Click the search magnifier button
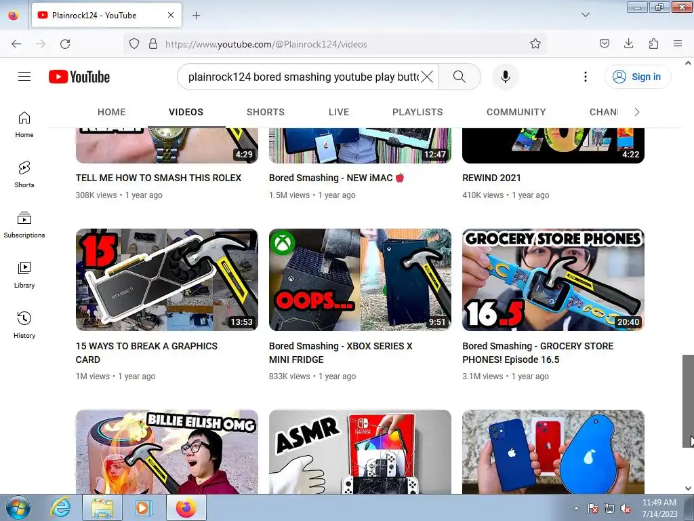The width and height of the screenshot is (694, 521). coord(459,77)
